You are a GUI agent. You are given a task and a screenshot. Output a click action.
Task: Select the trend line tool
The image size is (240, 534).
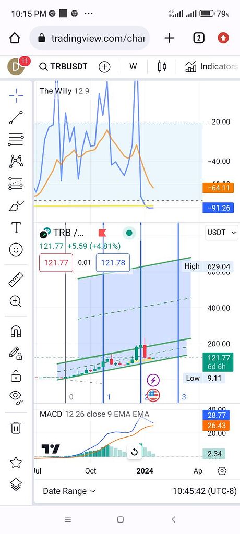[16, 117]
